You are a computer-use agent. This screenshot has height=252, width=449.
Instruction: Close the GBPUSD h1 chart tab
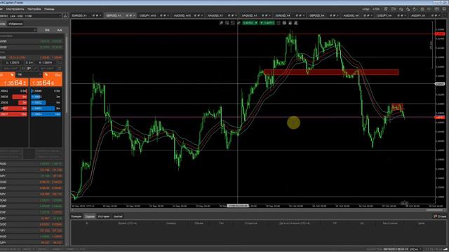[134, 15]
